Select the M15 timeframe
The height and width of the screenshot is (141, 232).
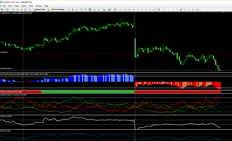coord(130,10)
